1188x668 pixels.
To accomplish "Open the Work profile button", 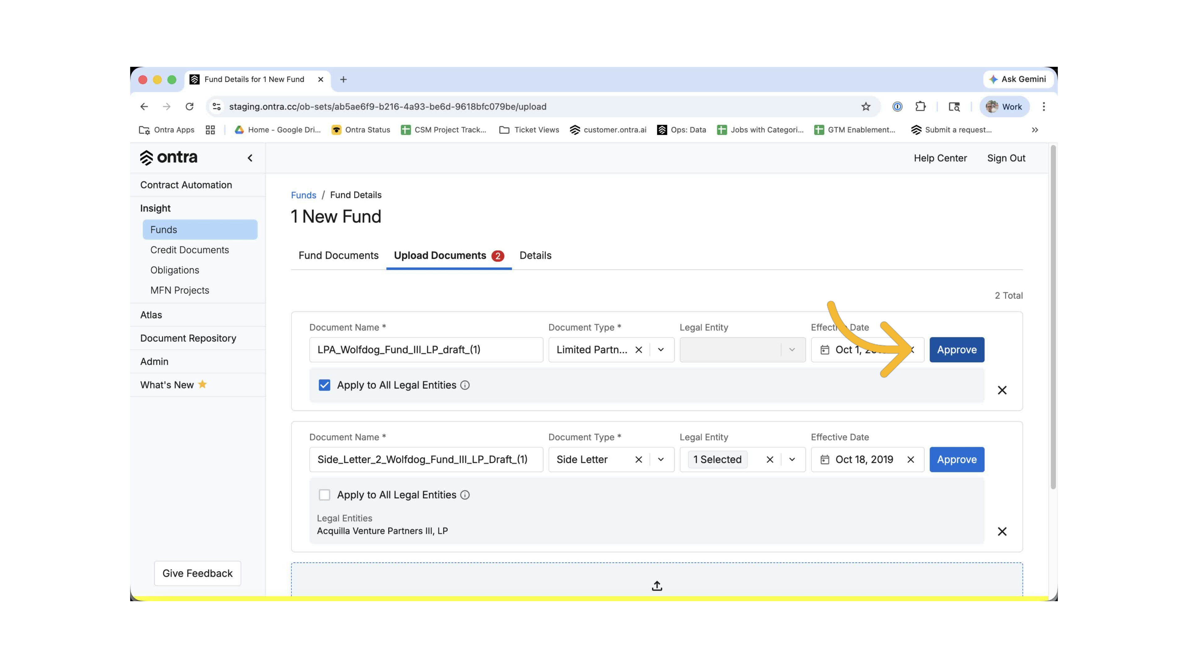I will [x=1004, y=106].
